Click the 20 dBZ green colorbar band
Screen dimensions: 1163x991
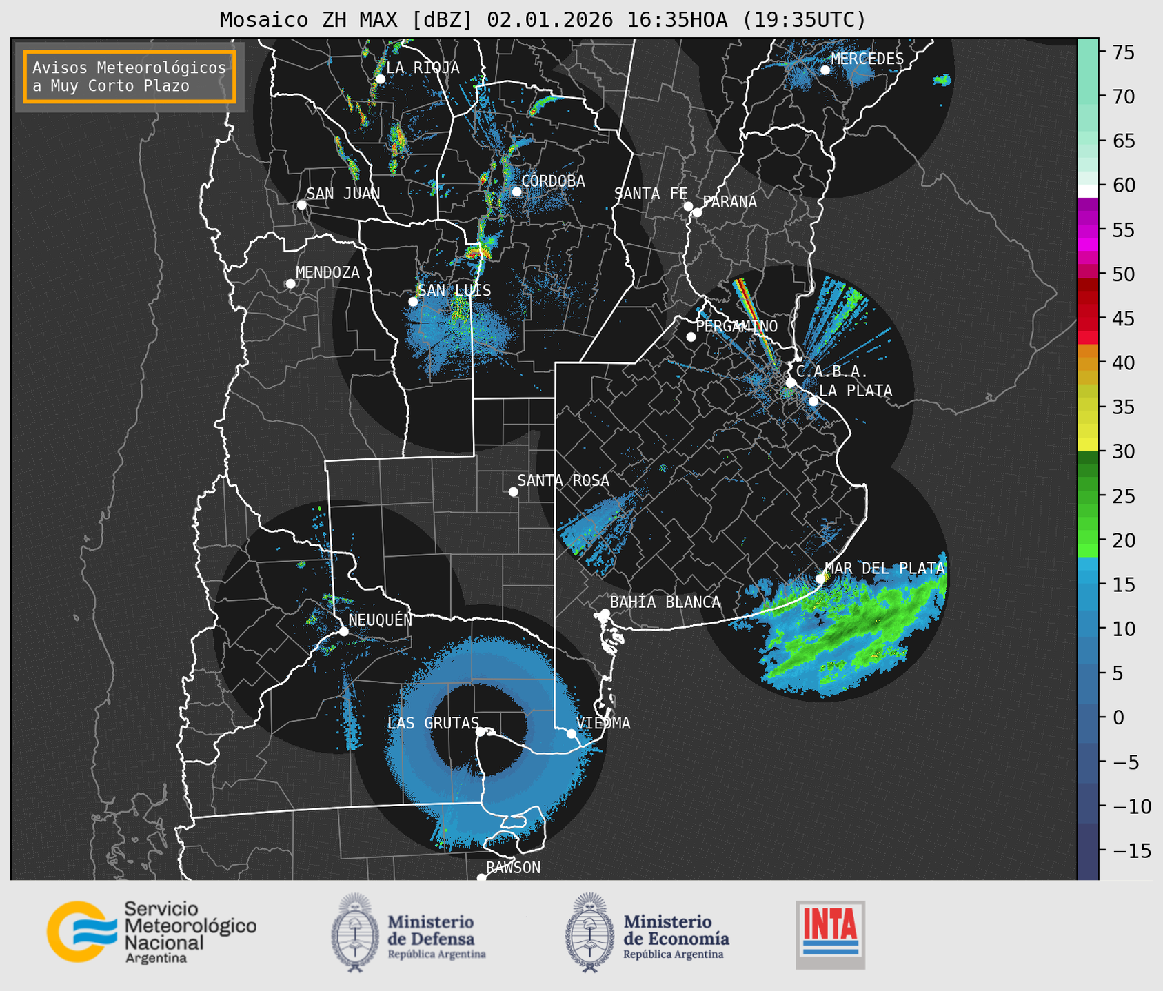1088,538
